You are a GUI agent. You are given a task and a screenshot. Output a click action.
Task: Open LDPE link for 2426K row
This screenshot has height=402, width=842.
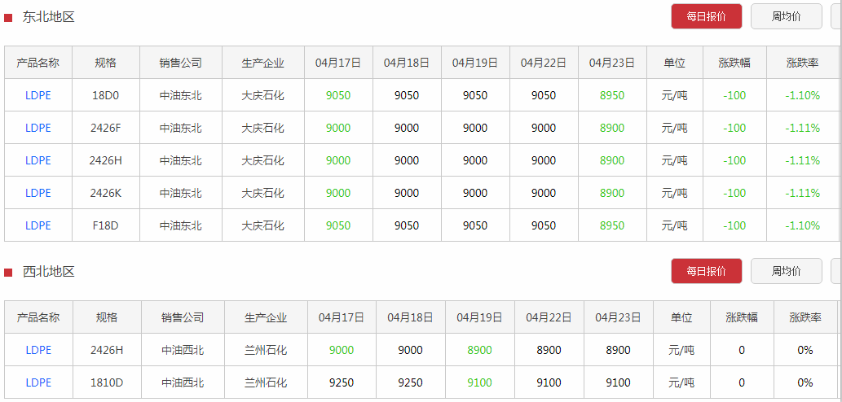click(x=38, y=193)
